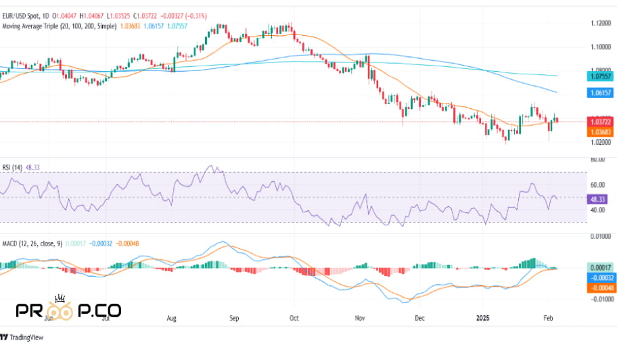Click the −0.01000 MACD axis label
This screenshot has width=617, height=347.
click(601, 299)
